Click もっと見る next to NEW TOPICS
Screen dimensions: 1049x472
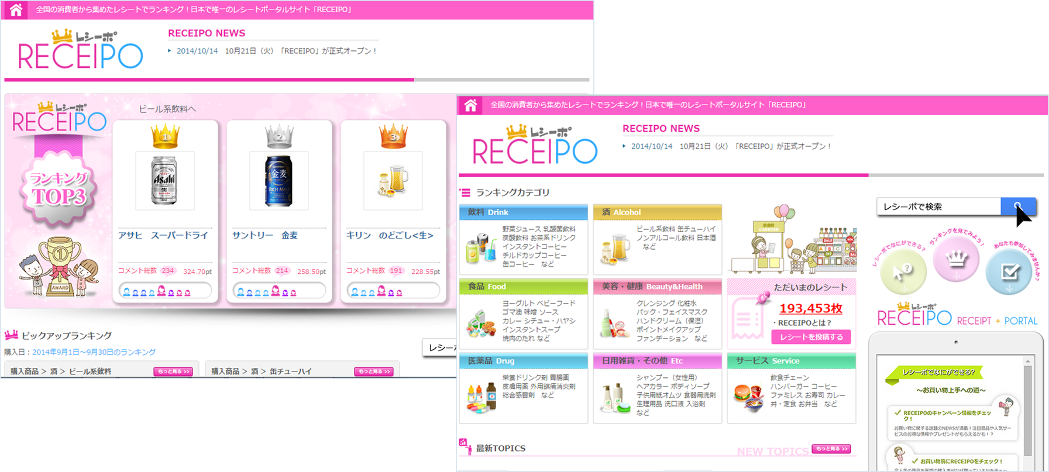click(831, 449)
